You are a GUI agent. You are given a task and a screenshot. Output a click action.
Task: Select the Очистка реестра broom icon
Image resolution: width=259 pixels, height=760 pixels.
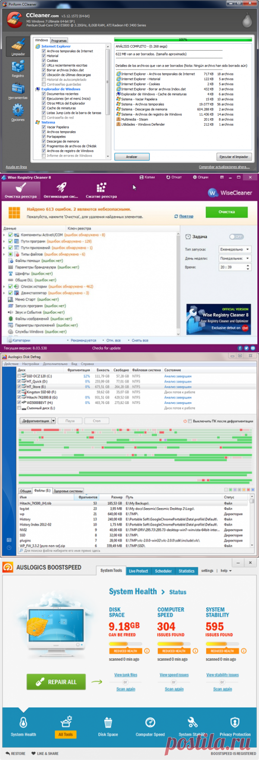click(x=21, y=187)
